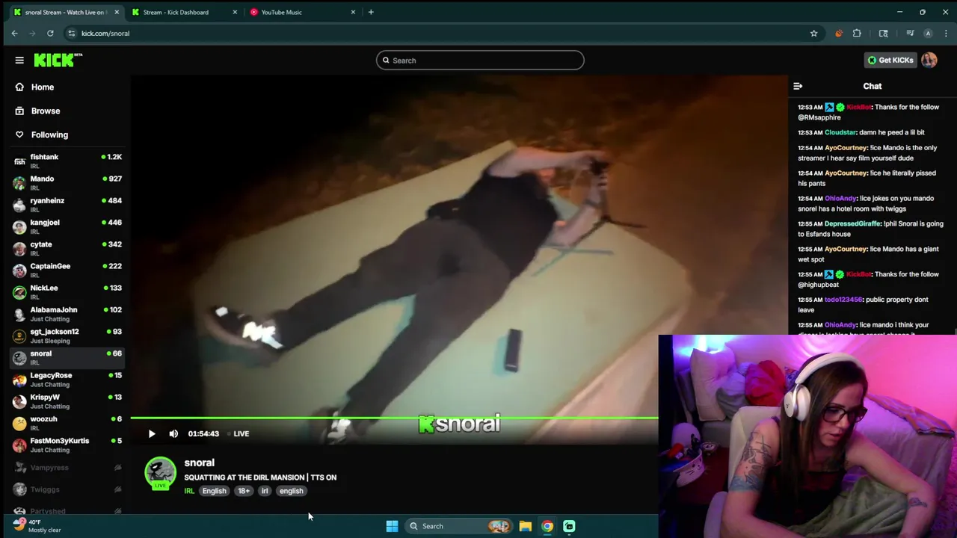
Task: Open the user profile avatar menu
Action: coord(929,61)
